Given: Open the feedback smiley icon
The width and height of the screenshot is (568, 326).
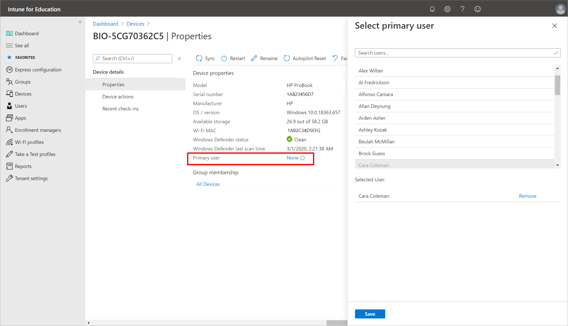Looking at the screenshot, I should (477, 9).
